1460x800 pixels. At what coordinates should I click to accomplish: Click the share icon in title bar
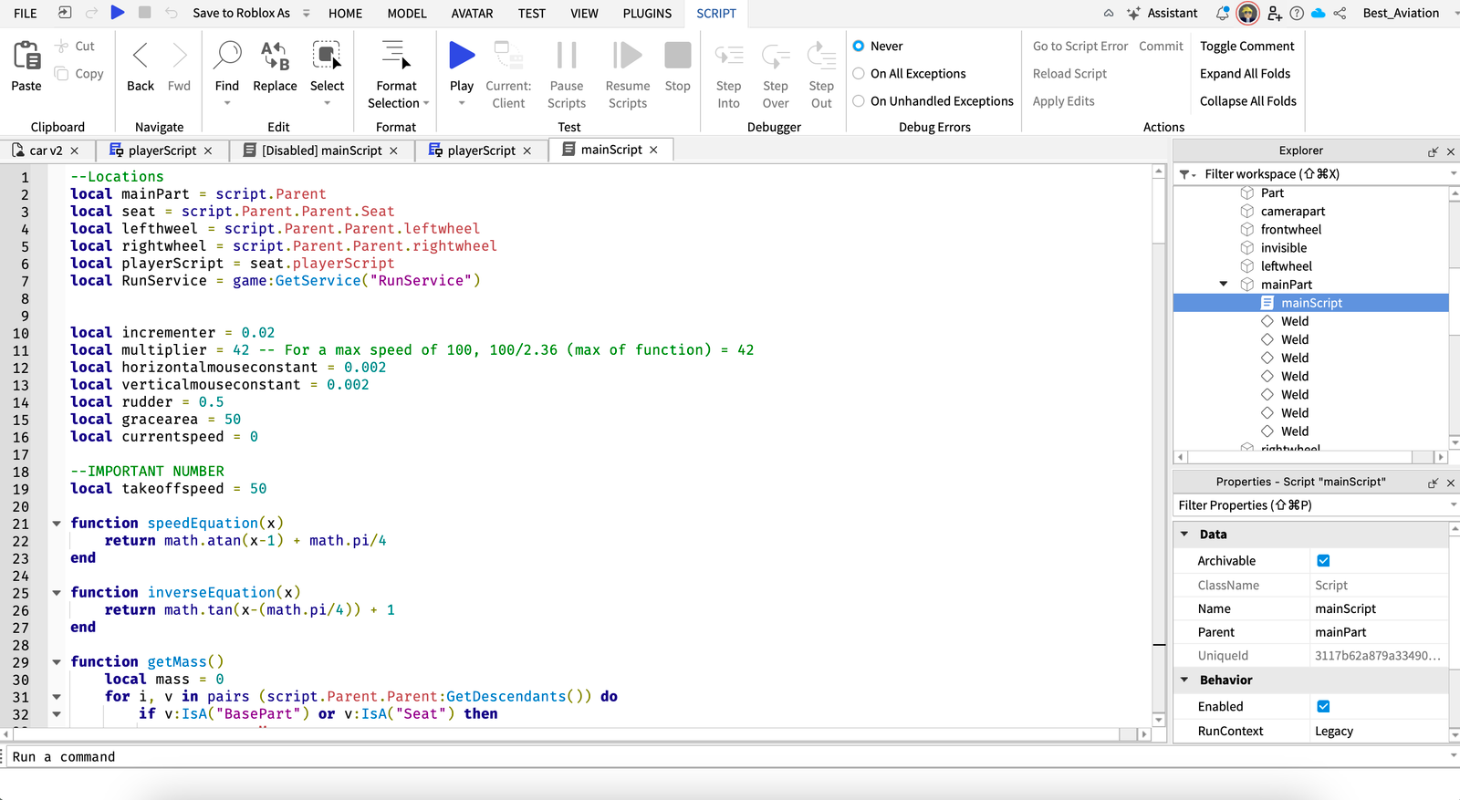pyautogui.click(x=1340, y=13)
